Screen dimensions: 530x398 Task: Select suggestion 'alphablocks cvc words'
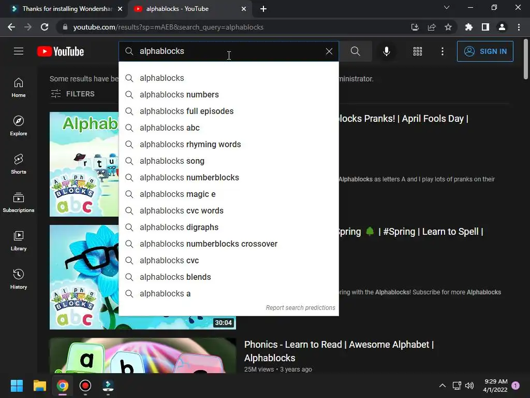pos(228,210)
